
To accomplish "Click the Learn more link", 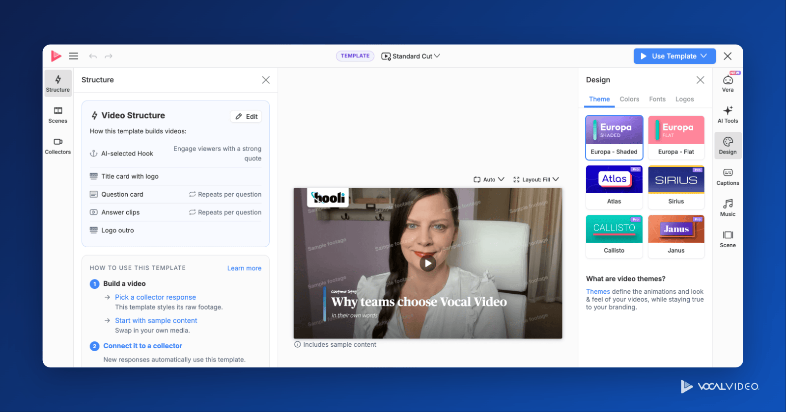I will pyautogui.click(x=244, y=268).
